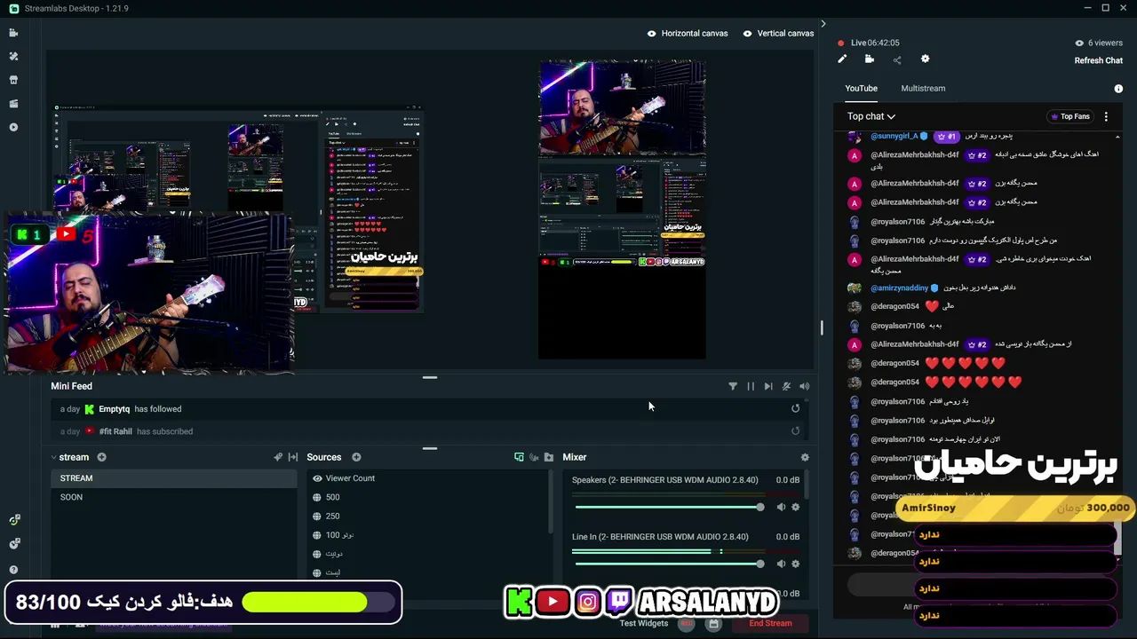Open live stream settings gear icon
Viewport: 1137px width, 639px height.
click(925, 59)
